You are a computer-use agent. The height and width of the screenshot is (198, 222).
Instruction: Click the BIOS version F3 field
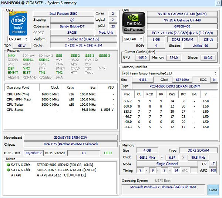click(84, 153)
